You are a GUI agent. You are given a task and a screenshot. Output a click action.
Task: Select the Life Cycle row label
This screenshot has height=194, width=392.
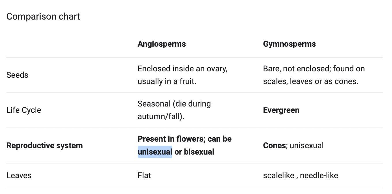coord(24,110)
